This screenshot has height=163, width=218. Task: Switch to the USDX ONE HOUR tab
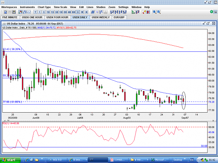tap(32, 17)
